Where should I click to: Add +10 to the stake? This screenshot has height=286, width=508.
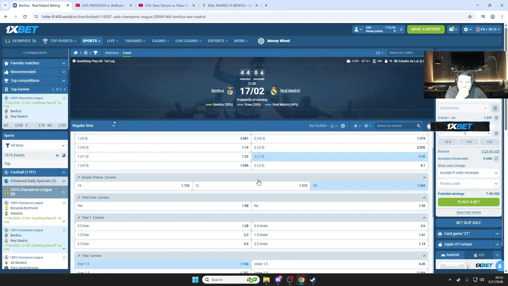[x=468, y=142]
